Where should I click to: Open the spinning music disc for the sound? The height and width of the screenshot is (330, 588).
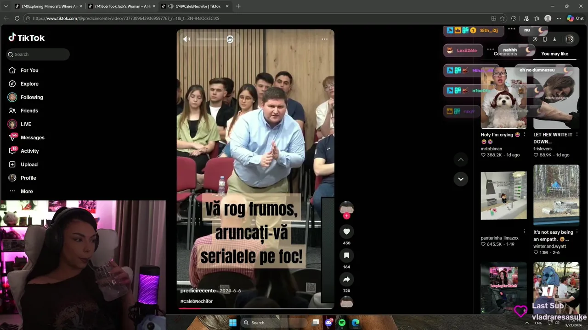tap(347, 302)
